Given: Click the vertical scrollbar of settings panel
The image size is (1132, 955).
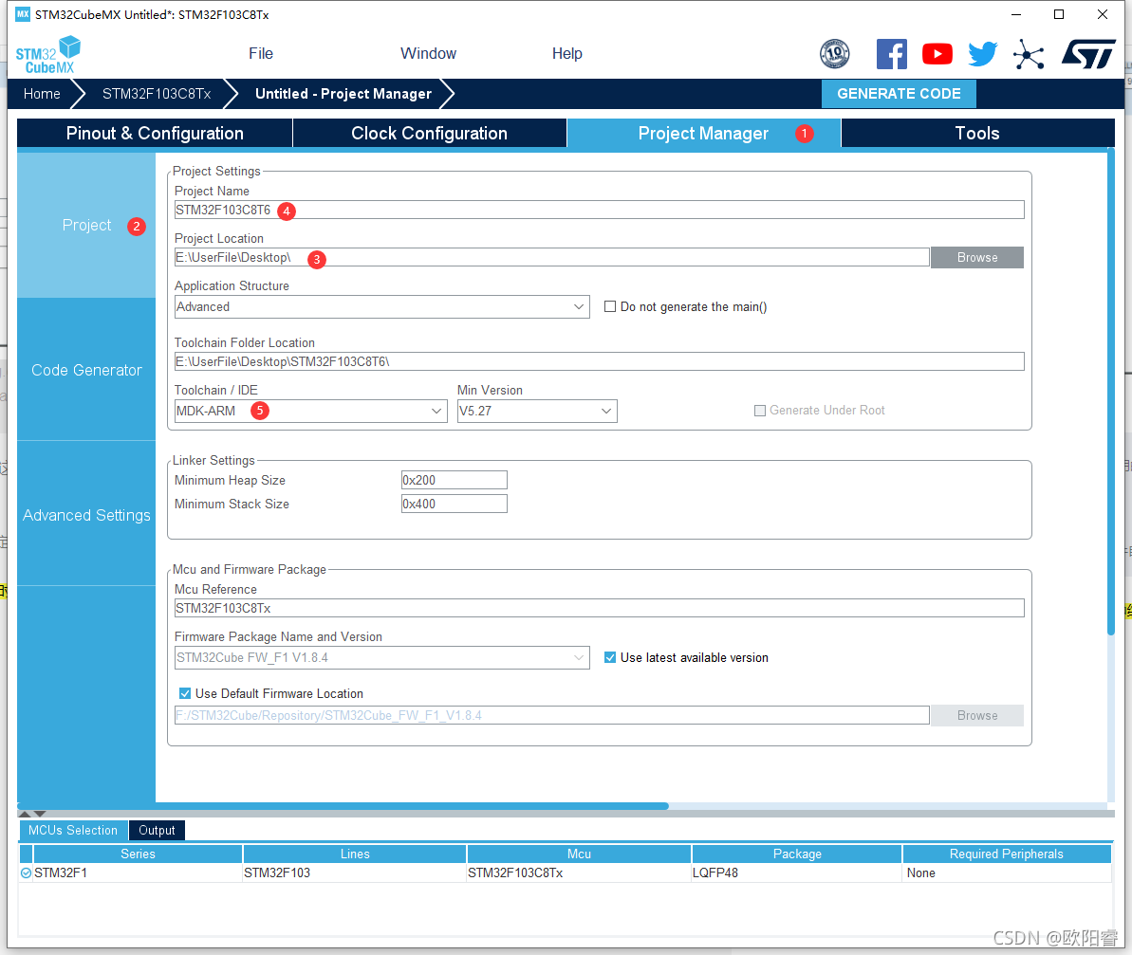Looking at the screenshot, I should click(1111, 394).
